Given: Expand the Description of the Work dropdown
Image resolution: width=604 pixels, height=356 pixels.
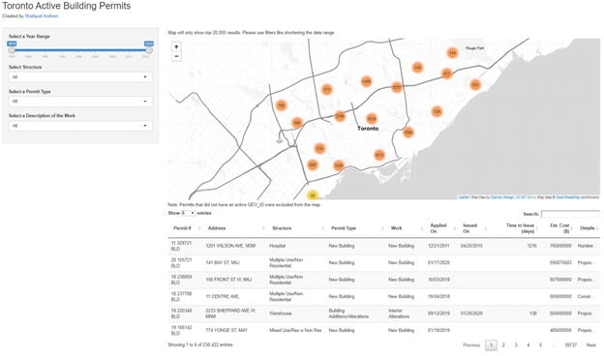Looking at the screenshot, I should pos(80,126).
